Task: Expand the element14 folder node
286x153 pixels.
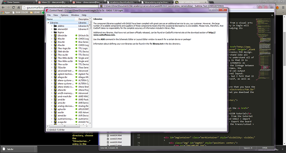Action: pyautogui.click(x=51, y=29)
